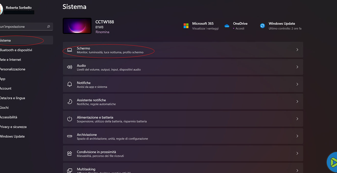Click the Archiviazione drive icon

(69, 136)
